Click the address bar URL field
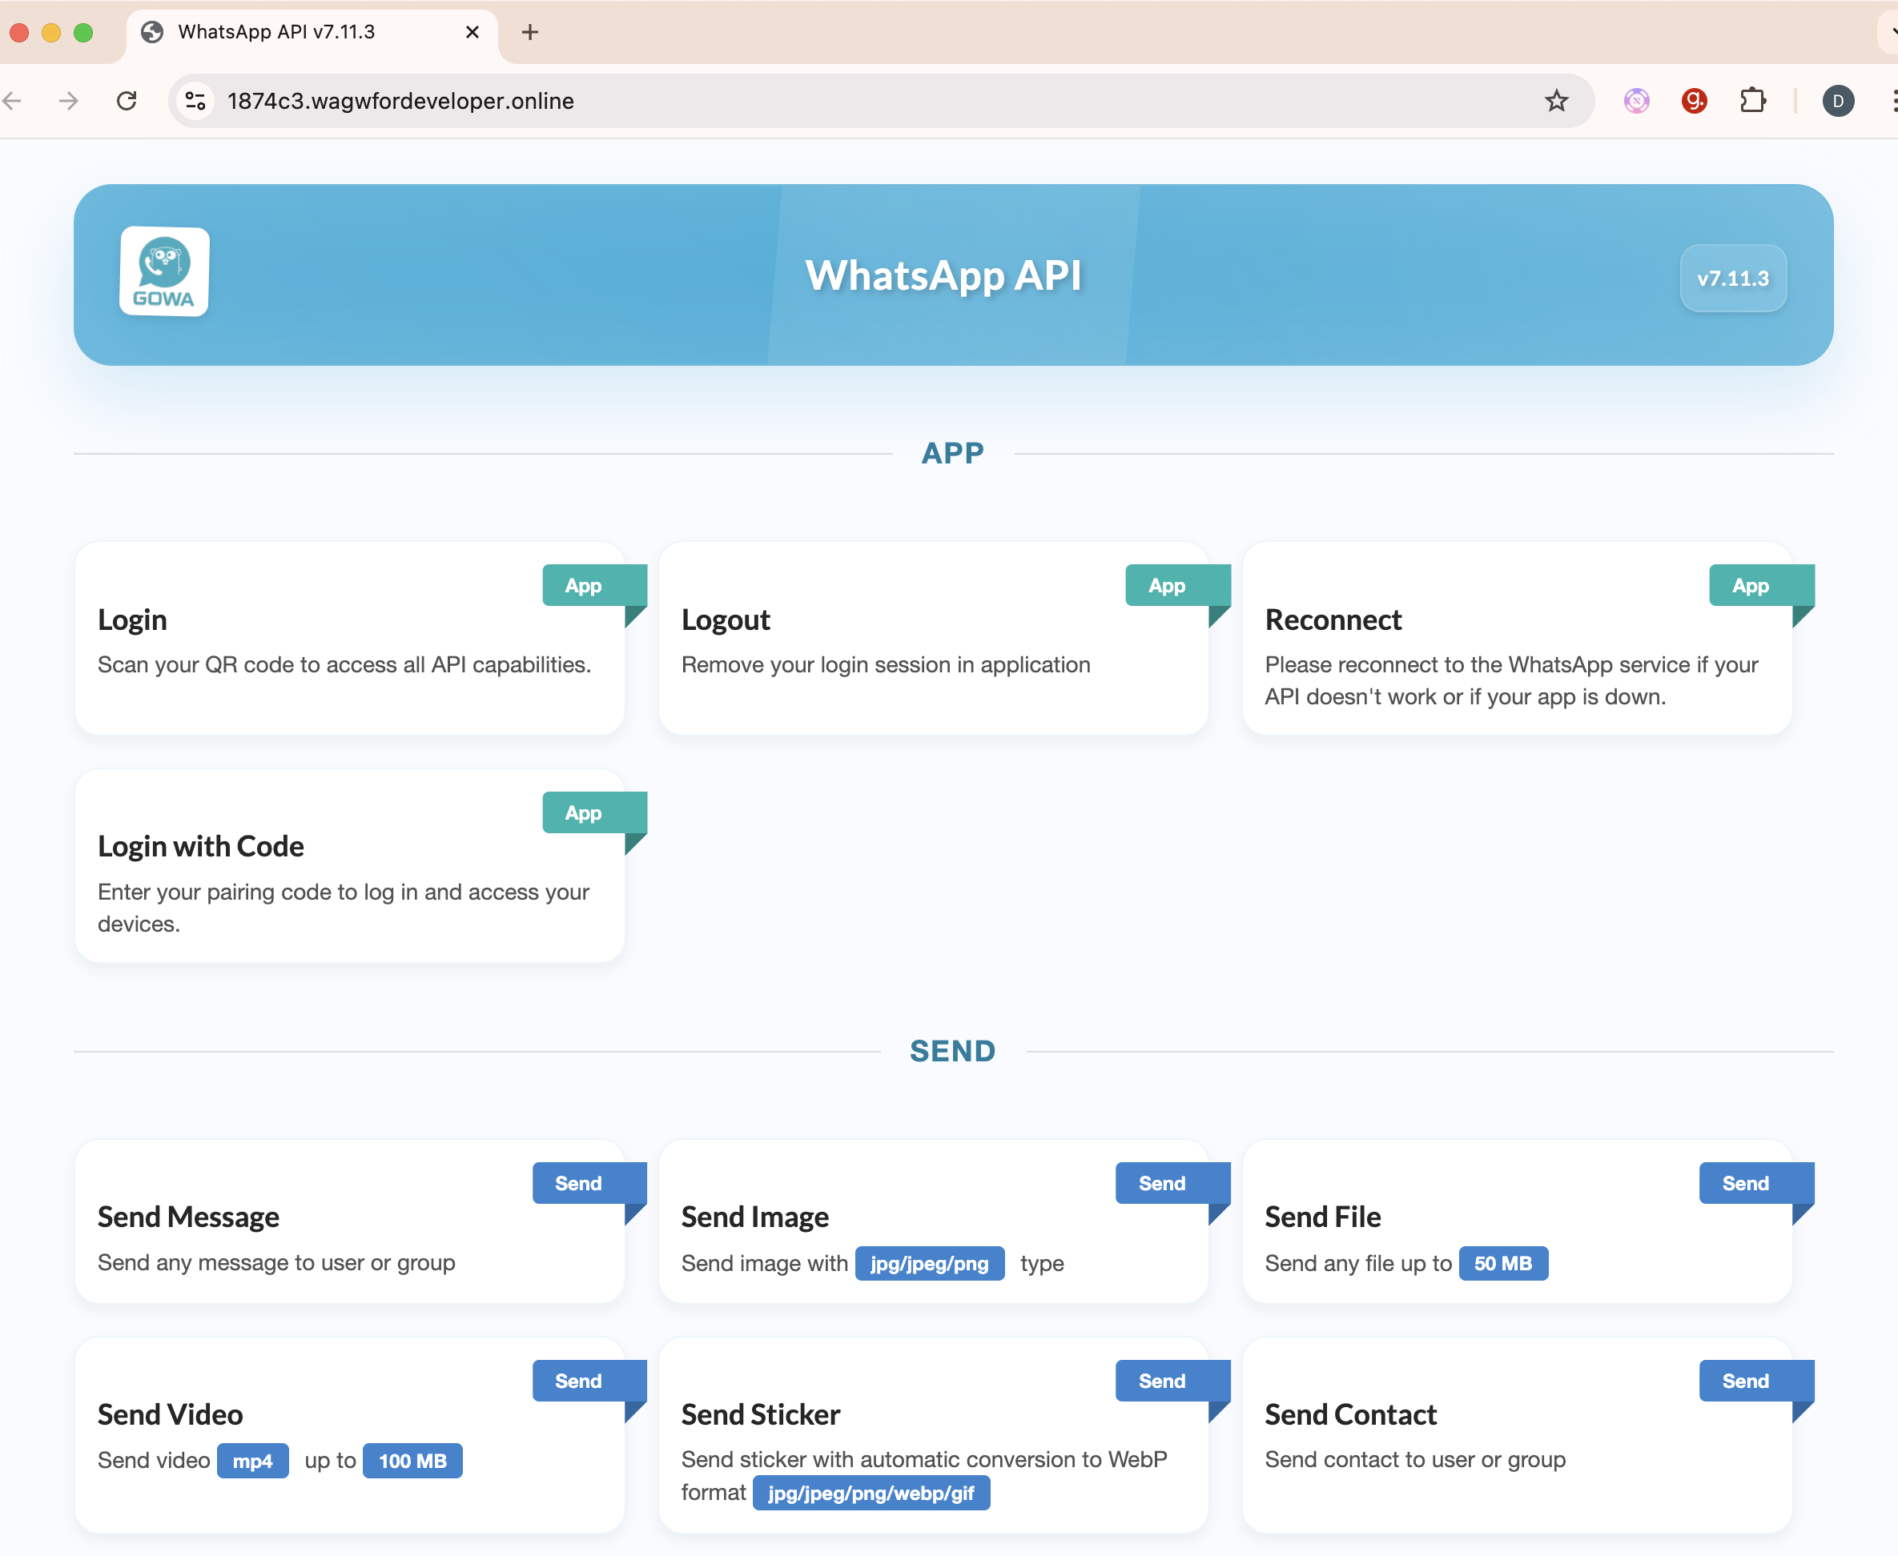The image size is (1898, 1556). click(x=400, y=100)
